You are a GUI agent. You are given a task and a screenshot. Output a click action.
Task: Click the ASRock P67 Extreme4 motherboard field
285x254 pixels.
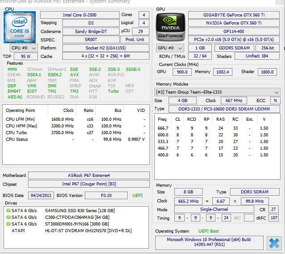[89, 176]
